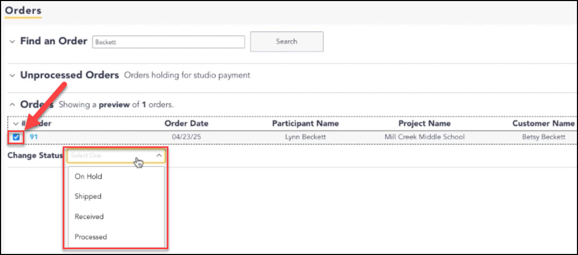Focus the Find an Order search field

coord(168,42)
